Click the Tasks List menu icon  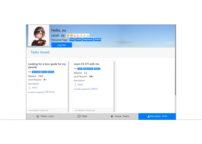click(x=37, y=116)
